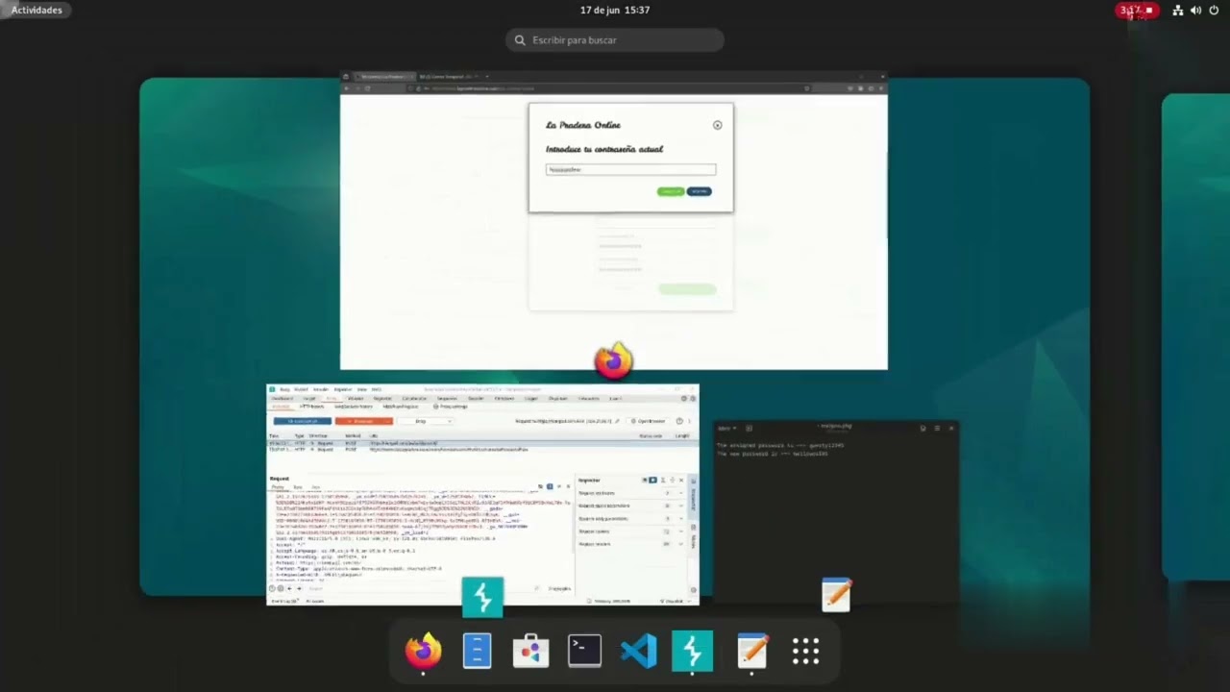Close the La Pradera Online dialog with its X
1230x692 pixels.
pos(717,125)
